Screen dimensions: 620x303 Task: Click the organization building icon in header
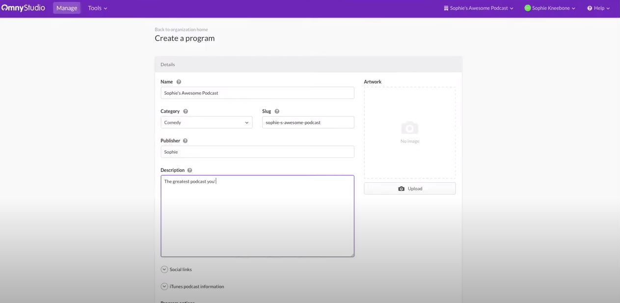446,8
